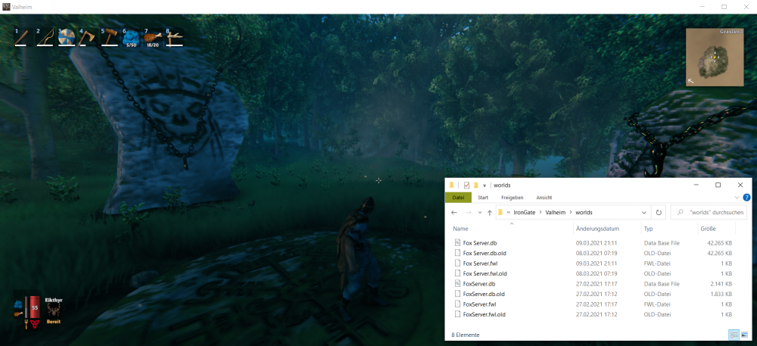757x346 pixels.
Task: Refresh the worlds folder view
Action: pos(659,212)
